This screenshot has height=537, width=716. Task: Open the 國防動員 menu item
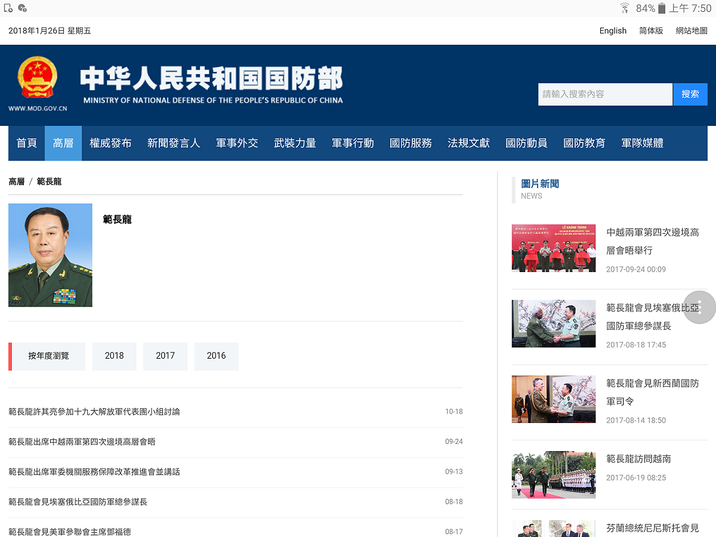pos(526,143)
